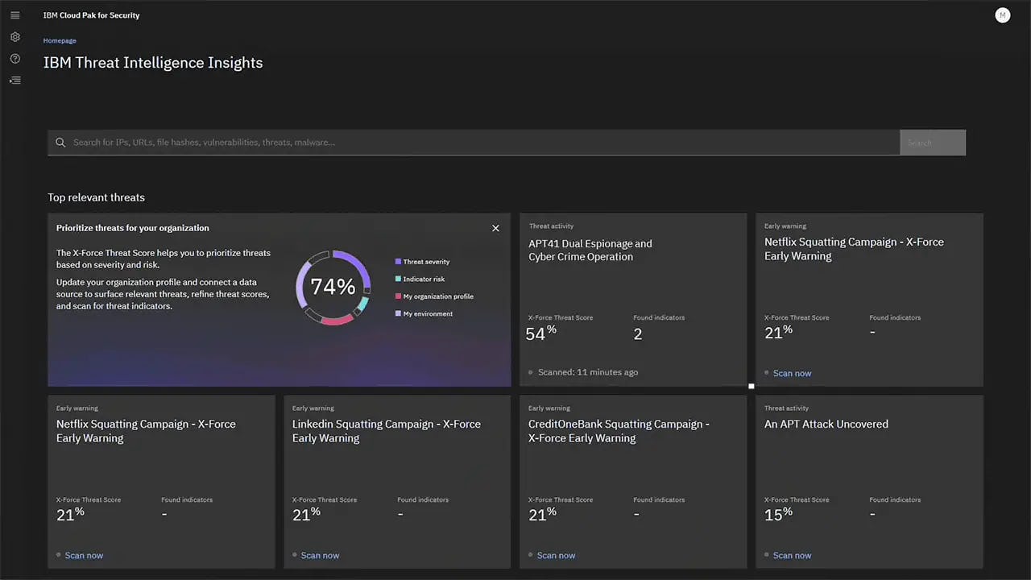Image resolution: width=1031 pixels, height=580 pixels.
Task: Click the Threat severity legend swatch
Action: click(398, 262)
